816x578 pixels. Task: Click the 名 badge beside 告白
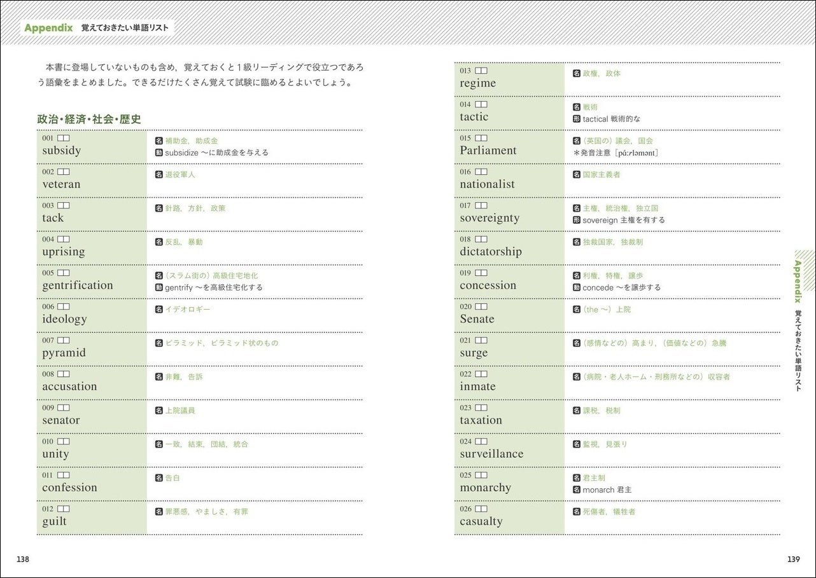click(x=159, y=478)
